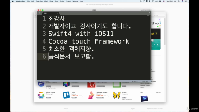Open the Selection menu
This screenshot has height=112, width=199.
[39, 1]
